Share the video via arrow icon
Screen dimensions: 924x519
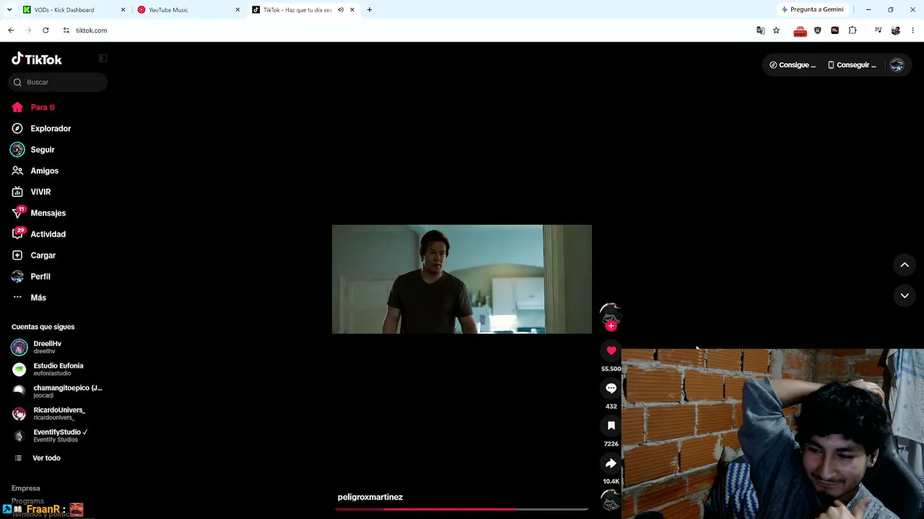point(611,463)
